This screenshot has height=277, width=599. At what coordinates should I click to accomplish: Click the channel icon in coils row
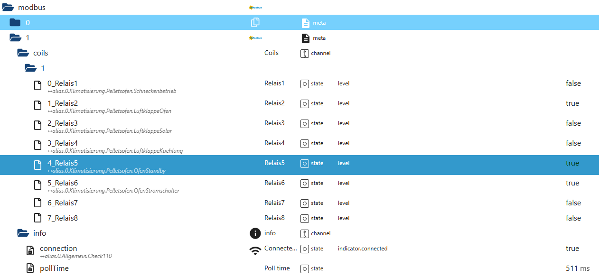tap(305, 53)
